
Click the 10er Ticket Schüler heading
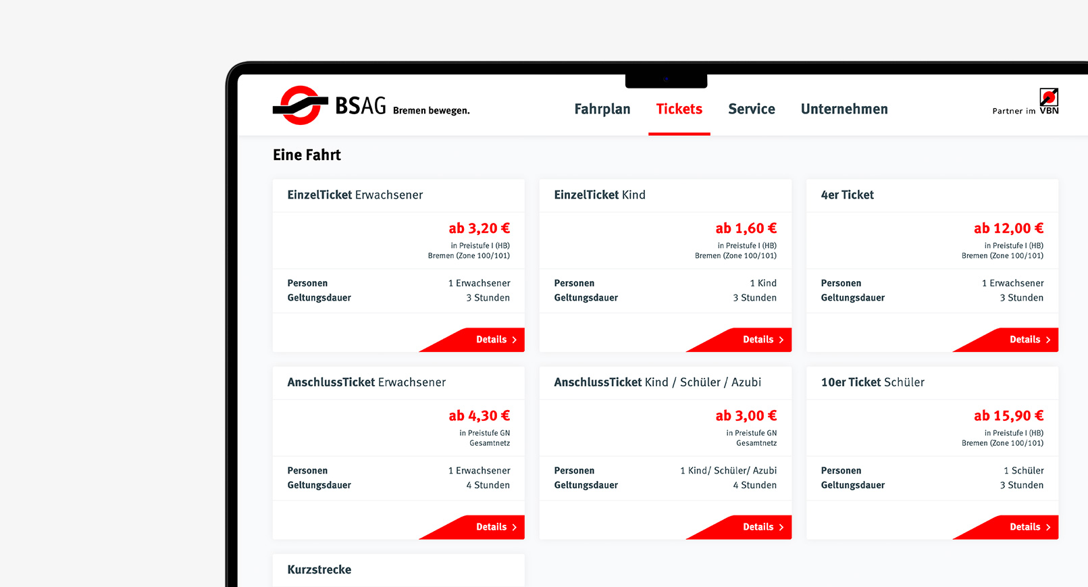872,382
